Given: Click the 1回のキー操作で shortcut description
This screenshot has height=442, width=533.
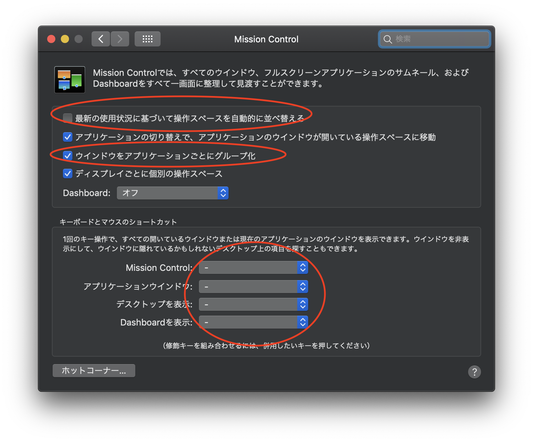Looking at the screenshot, I should pyautogui.click(x=266, y=244).
